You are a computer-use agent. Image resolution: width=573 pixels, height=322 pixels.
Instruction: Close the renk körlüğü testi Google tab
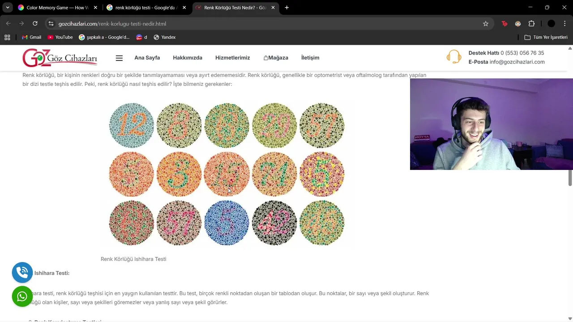(184, 8)
